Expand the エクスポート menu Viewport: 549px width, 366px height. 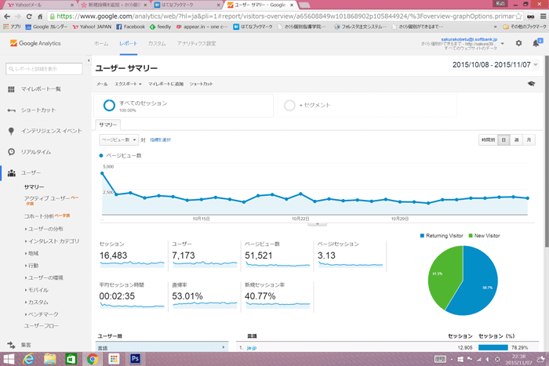pyautogui.click(x=128, y=83)
